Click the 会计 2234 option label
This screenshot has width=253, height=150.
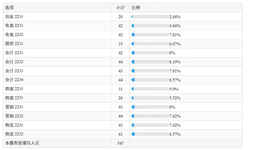pos(14,80)
